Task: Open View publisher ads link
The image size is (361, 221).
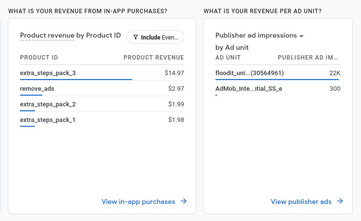Action: coord(301,201)
